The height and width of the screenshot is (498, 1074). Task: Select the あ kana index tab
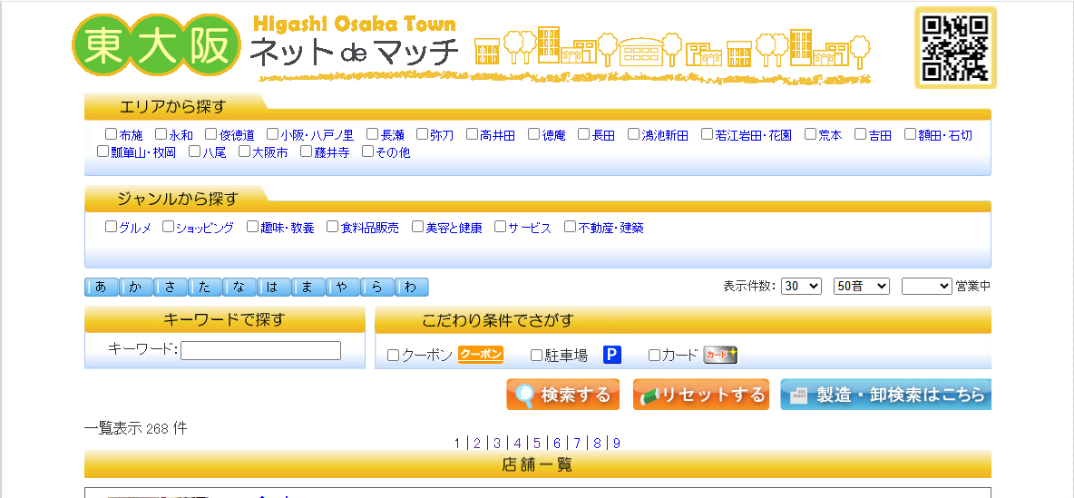(x=101, y=288)
